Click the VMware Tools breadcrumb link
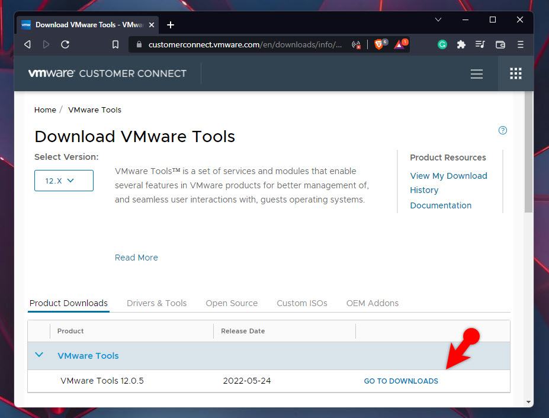This screenshot has height=418, width=549. tap(95, 110)
